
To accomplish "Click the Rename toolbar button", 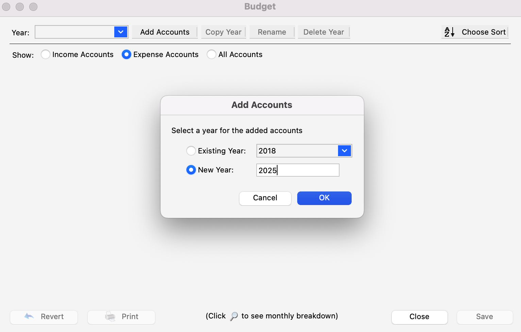I will coord(272,32).
